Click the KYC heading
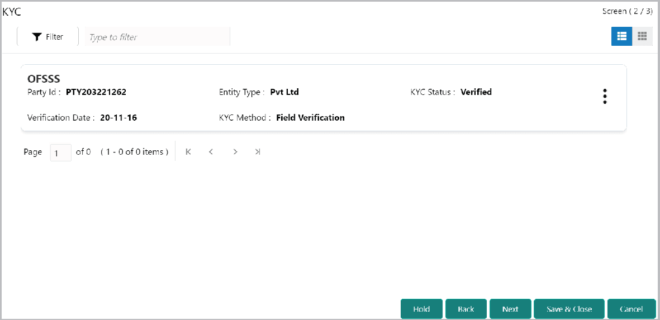This screenshot has width=660, height=320. click(11, 12)
